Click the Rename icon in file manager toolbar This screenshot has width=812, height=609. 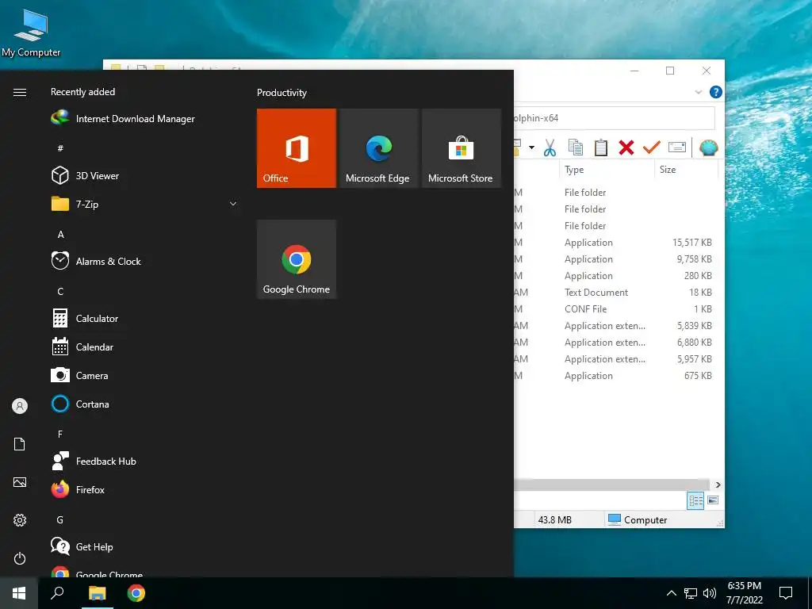pyautogui.click(x=677, y=147)
